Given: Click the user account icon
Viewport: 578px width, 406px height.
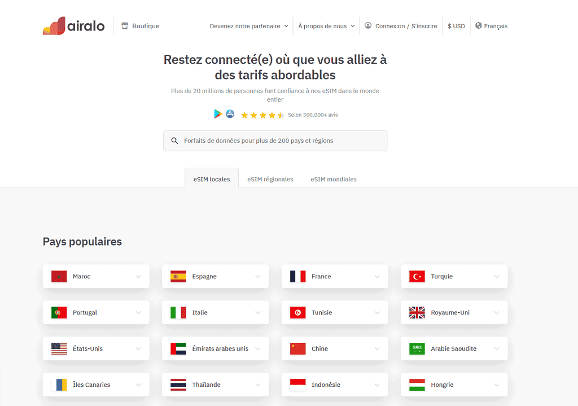Looking at the screenshot, I should (x=368, y=25).
